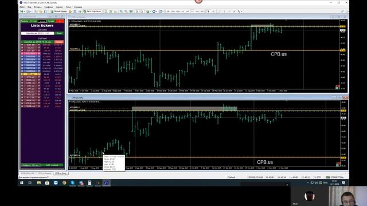Click the search icon in toolbar

342,11
